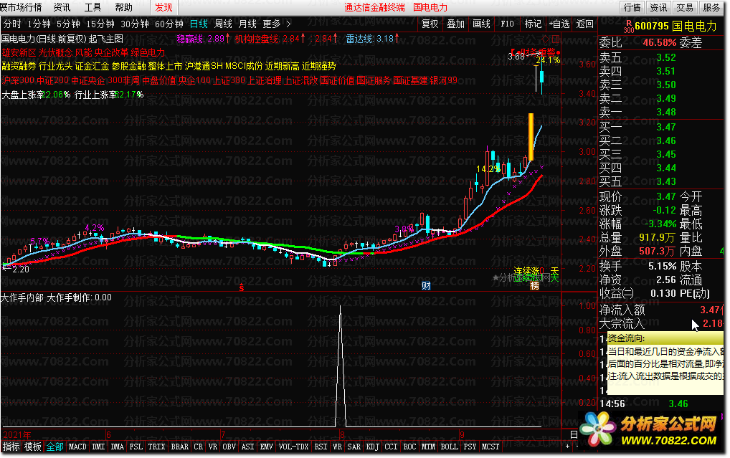Click the red S marker on chart

241,287
